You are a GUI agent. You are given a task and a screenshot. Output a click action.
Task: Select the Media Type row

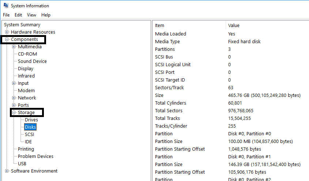click(231, 42)
